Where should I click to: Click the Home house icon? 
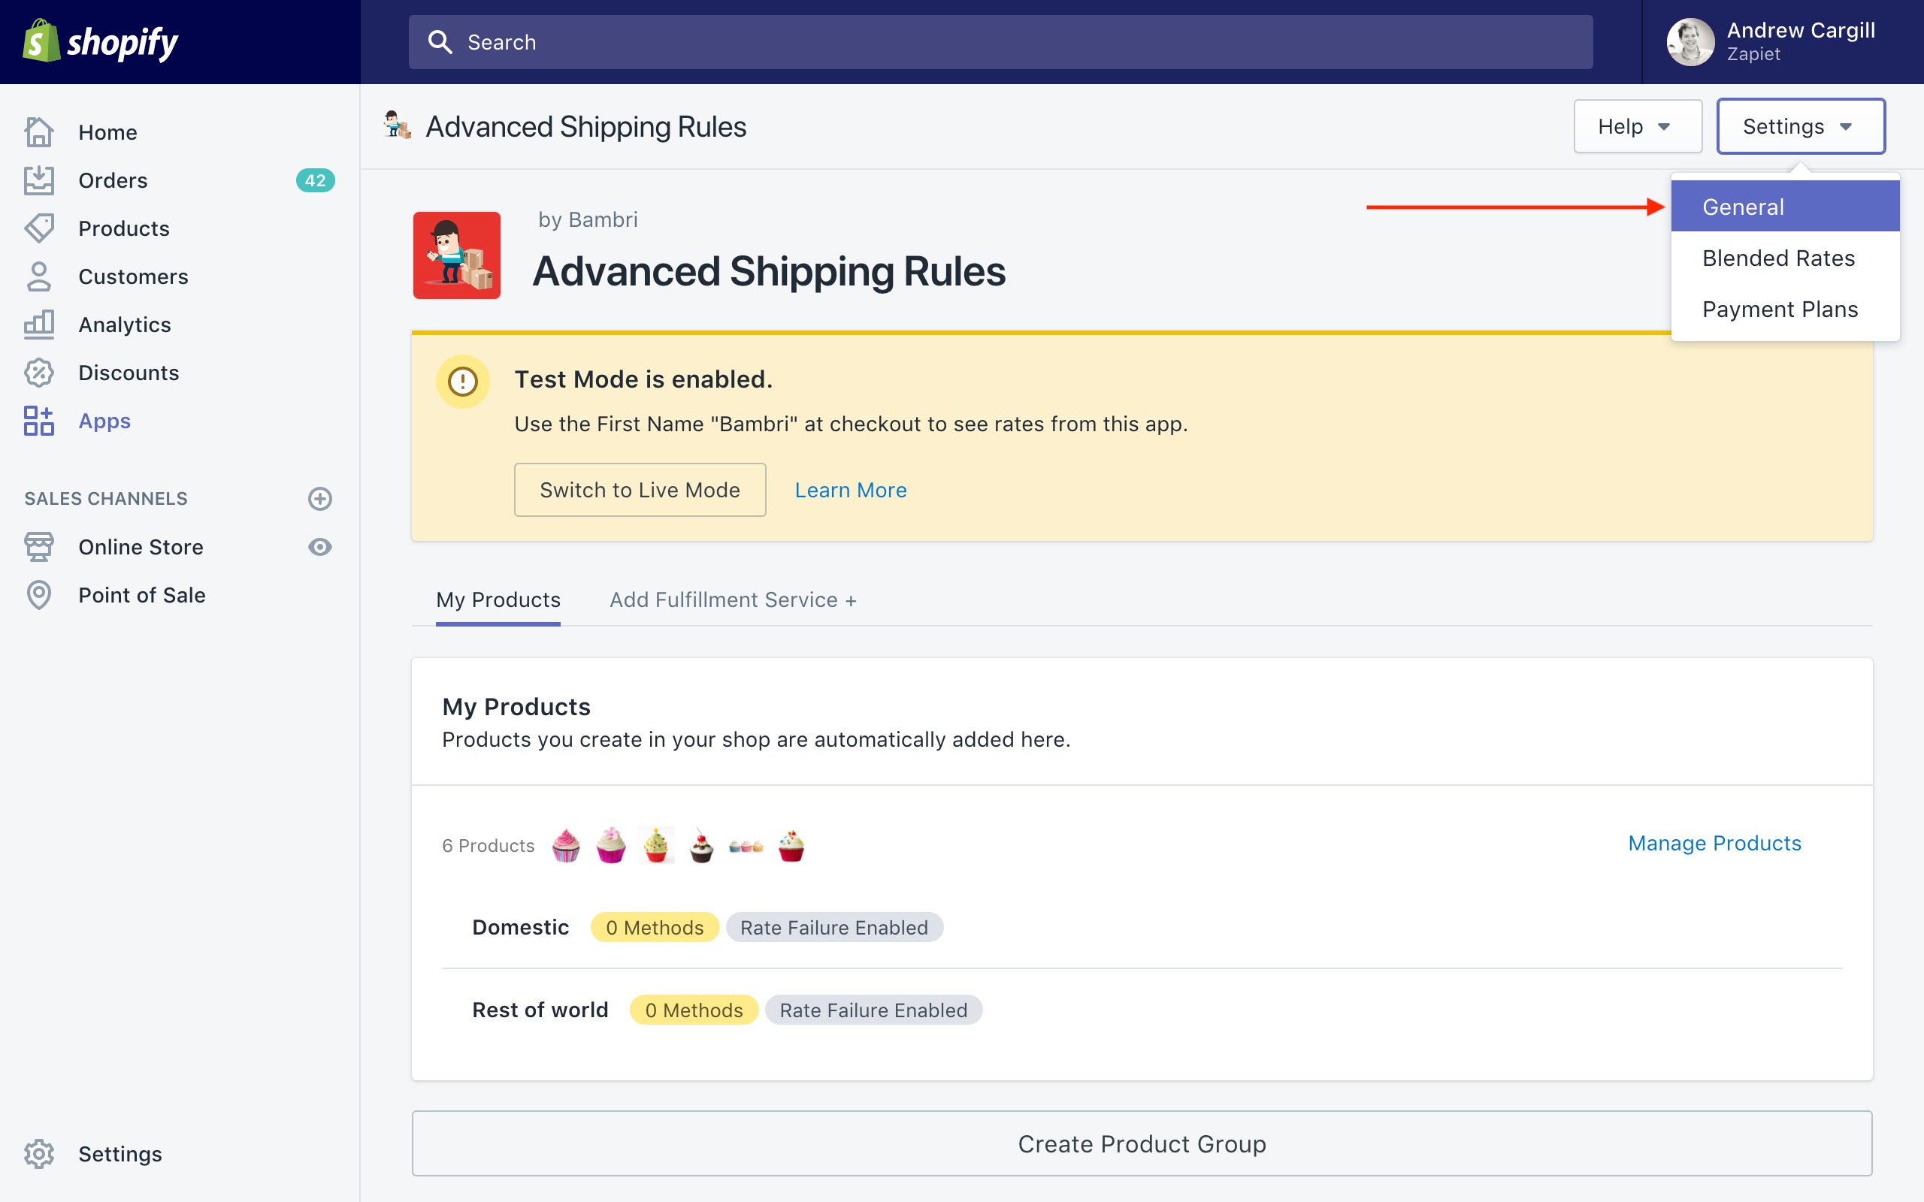tap(39, 132)
